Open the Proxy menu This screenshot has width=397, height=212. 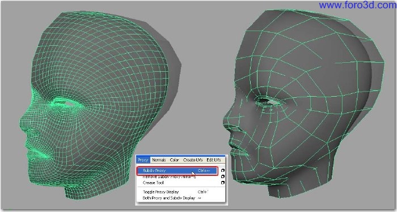click(143, 160)
